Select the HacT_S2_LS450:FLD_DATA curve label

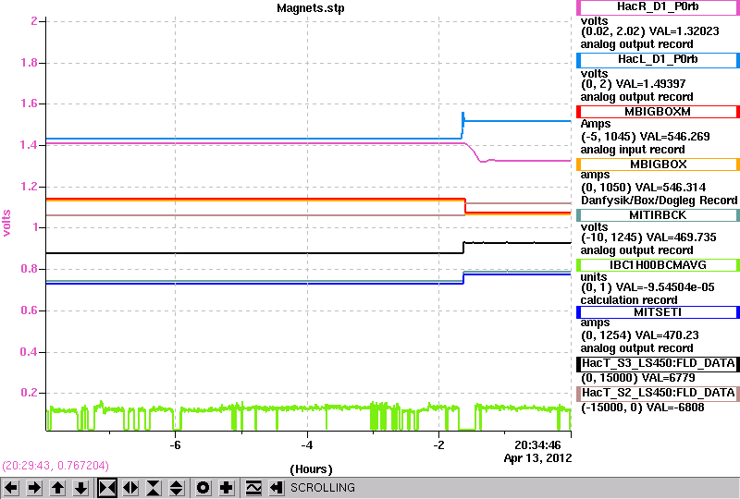click(x=658, y=394)
